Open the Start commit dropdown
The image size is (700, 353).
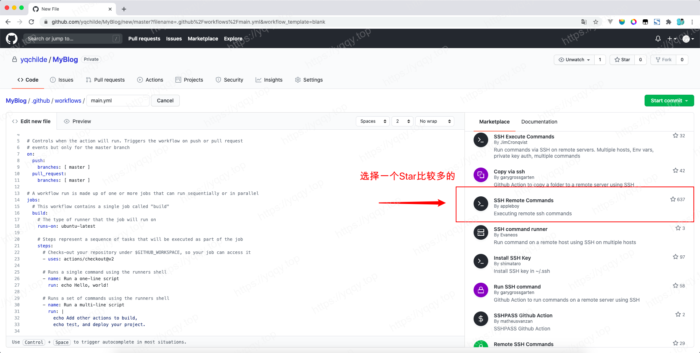669,101
